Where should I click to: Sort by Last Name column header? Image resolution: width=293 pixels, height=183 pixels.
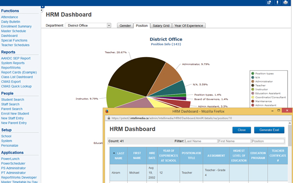click(x=118, y=156)
